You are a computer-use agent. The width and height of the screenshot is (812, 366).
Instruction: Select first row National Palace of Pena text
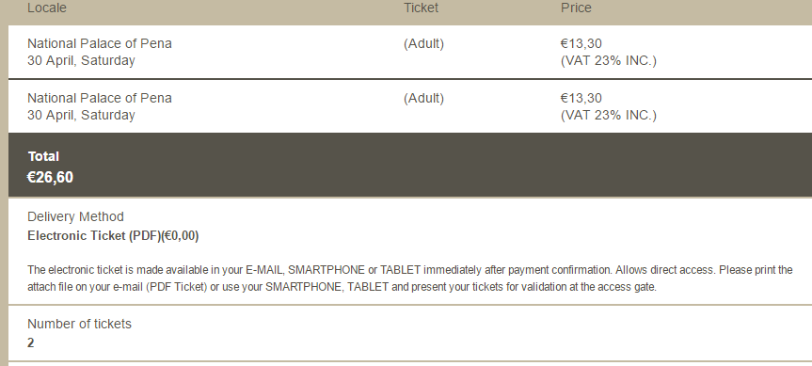coord(100,43)
